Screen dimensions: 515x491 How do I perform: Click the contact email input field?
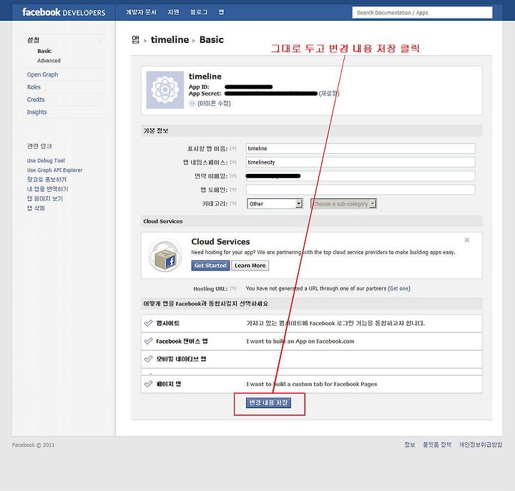click(360, 176)
